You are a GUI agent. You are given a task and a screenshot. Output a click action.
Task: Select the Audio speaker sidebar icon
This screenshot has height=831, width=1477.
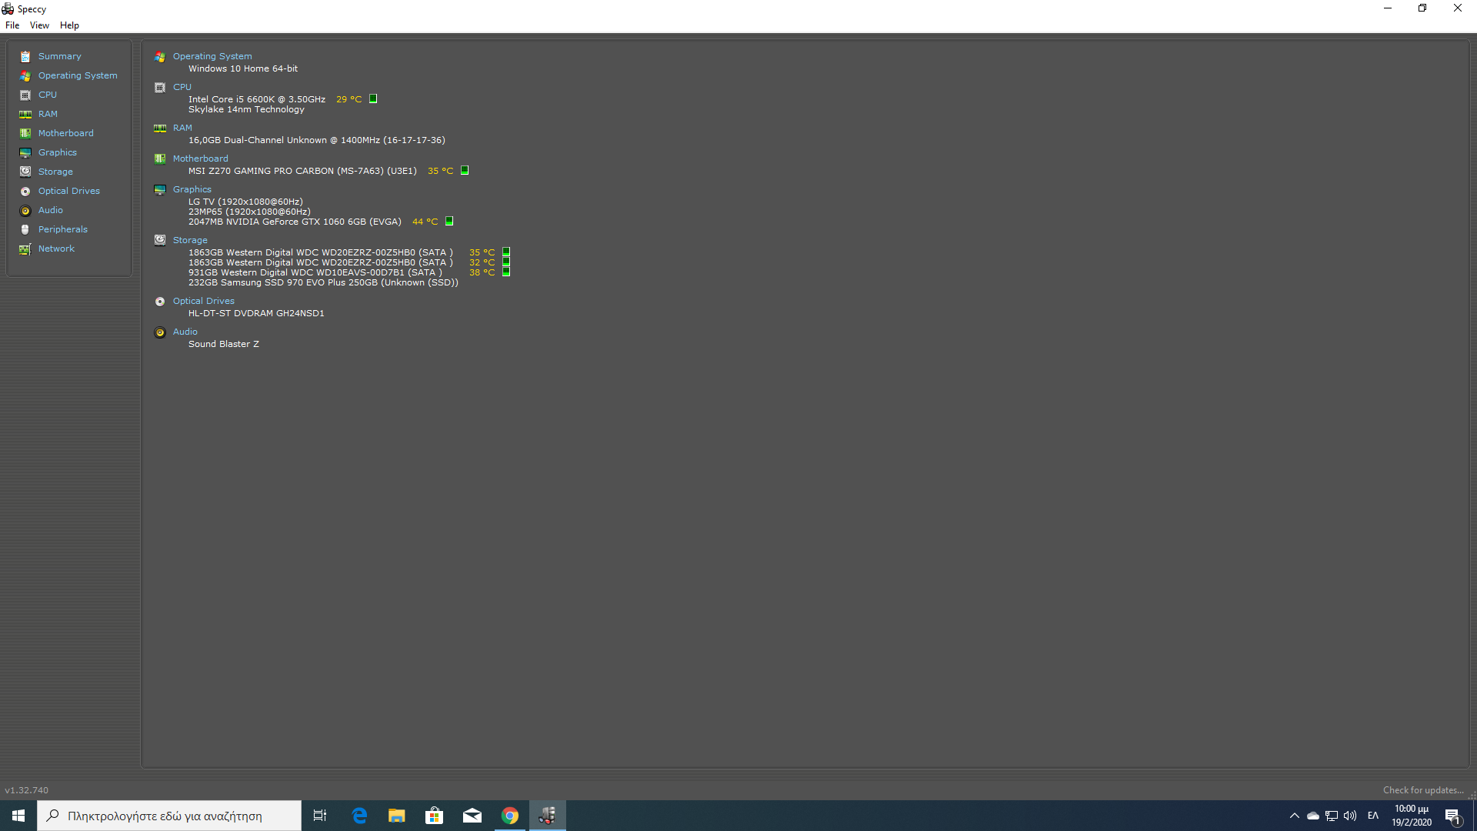point(25,211)
